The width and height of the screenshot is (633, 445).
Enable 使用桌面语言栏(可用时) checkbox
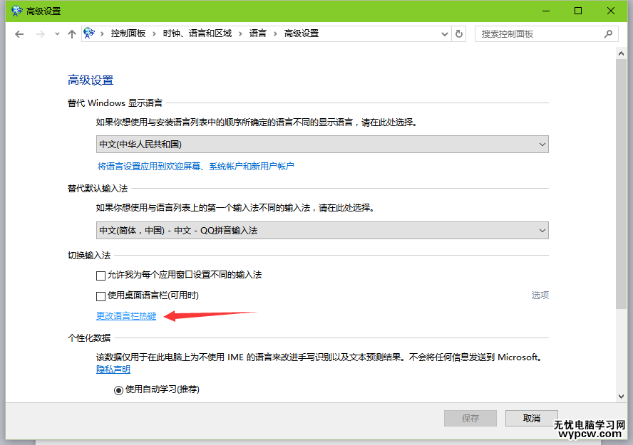101,296
